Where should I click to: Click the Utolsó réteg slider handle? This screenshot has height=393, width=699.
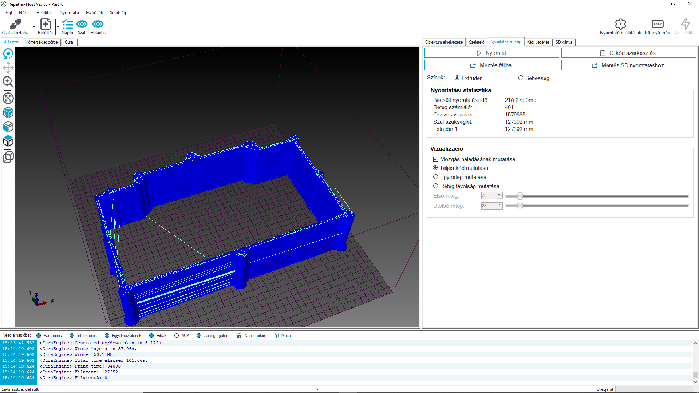[520, 206]
